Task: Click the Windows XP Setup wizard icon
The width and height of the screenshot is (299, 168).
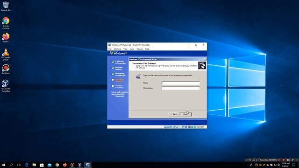Action: pyautogui.click(x=202, y=65)
